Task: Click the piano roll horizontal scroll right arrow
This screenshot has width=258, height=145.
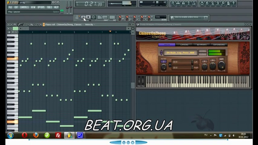Action: (129, 29)
